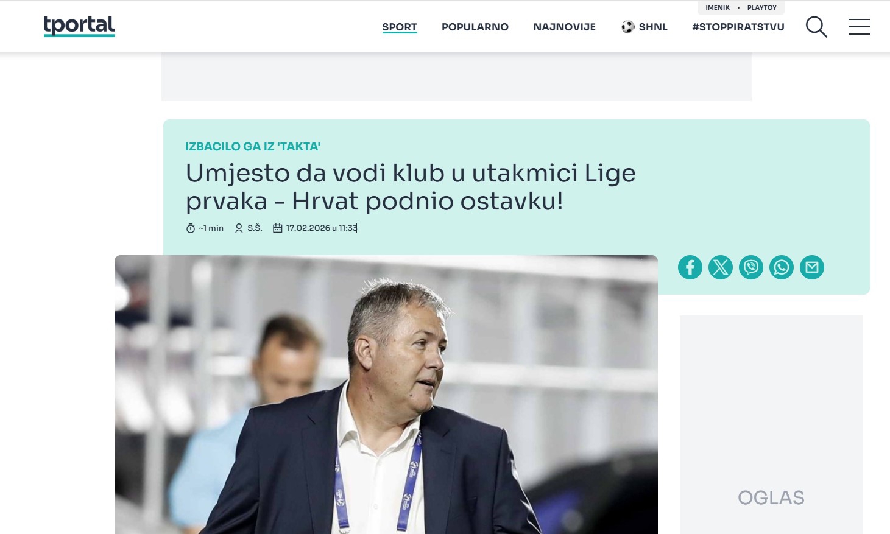Screen dimensions: 890x534
Task: Select the SPORT menu item
Action: coord(400,27)
